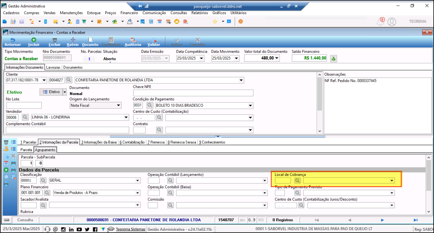The width and height of the screenshot is (434, 233).
Task: Open the Auditoria tool
Action: pyautogui.click(x=133, y=42)
